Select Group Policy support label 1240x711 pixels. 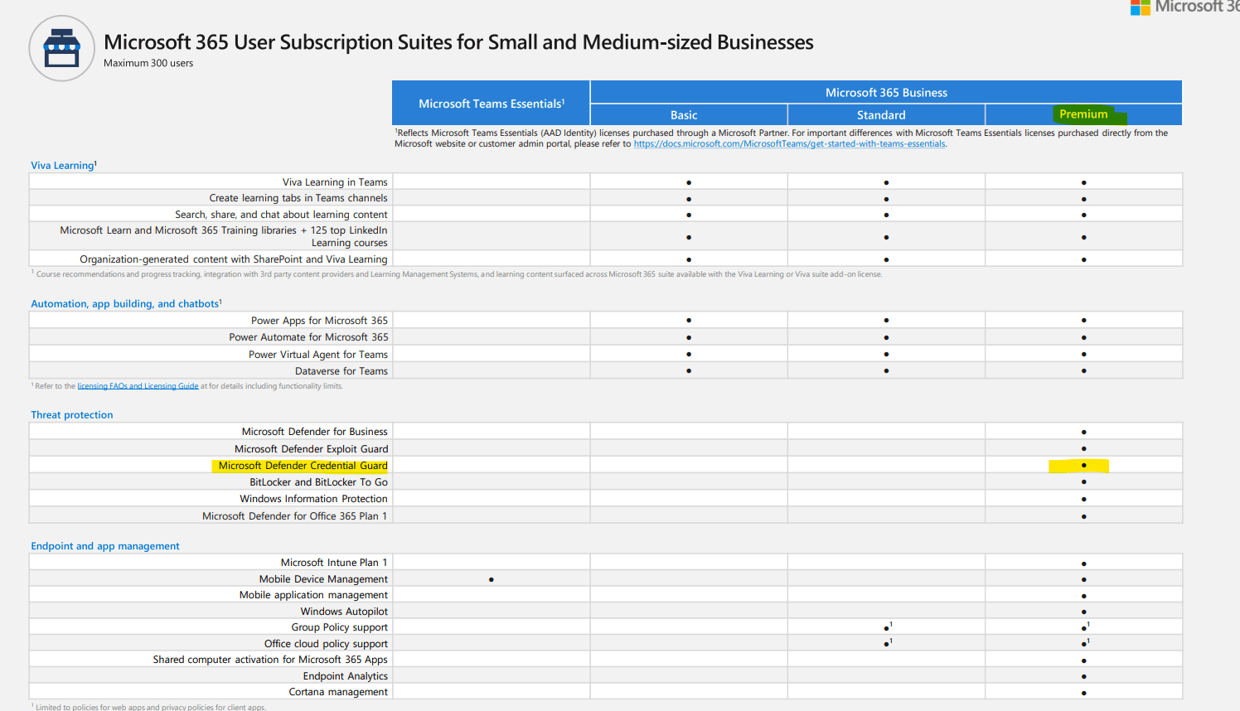click(339, 627)
